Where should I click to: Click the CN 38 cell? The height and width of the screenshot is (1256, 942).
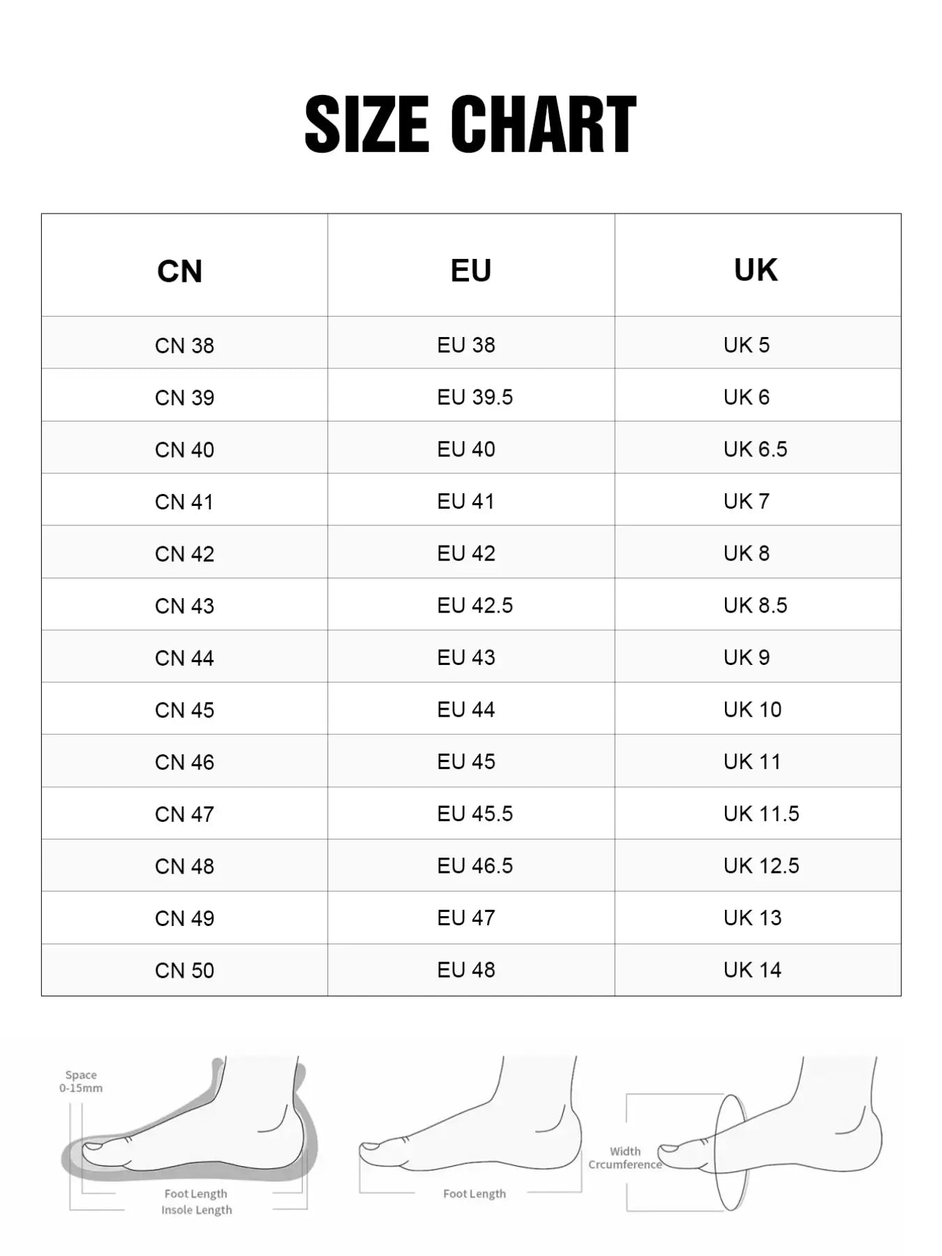pyautogui.click(x=184, y=343)
